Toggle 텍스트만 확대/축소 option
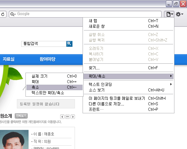Image resolution: width=187 pixels, height=149 pixels. 54,93
